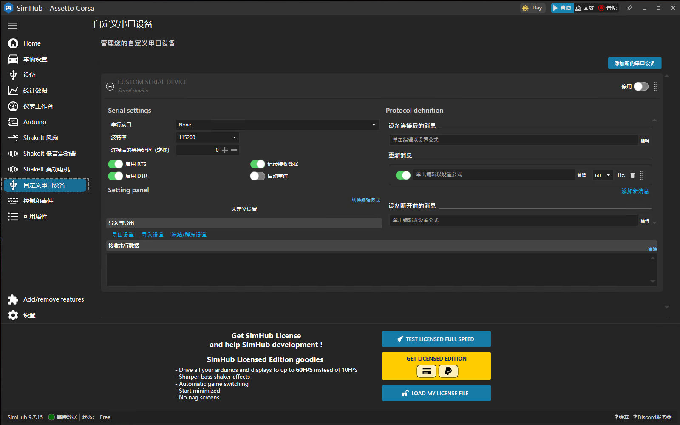The width and height of the screenshot is (680, 425).
Task: Click 编辑 for 设备连接后的消息
Action: [645, 140]
